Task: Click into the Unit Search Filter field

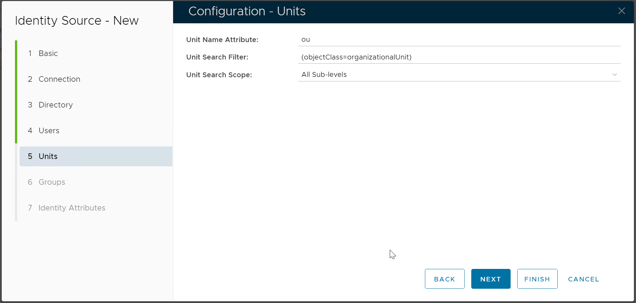Action: tap(459, 57)
